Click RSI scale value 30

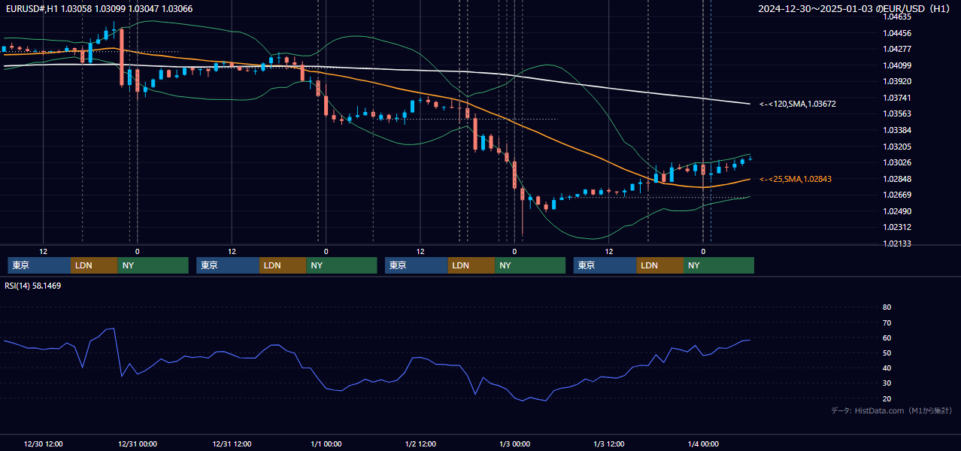click(x=887, y=383)
